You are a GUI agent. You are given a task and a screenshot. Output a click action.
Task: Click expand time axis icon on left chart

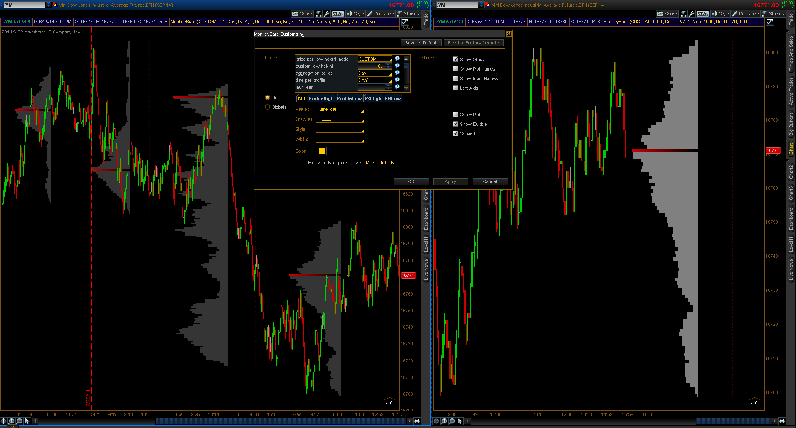[417, 421]
